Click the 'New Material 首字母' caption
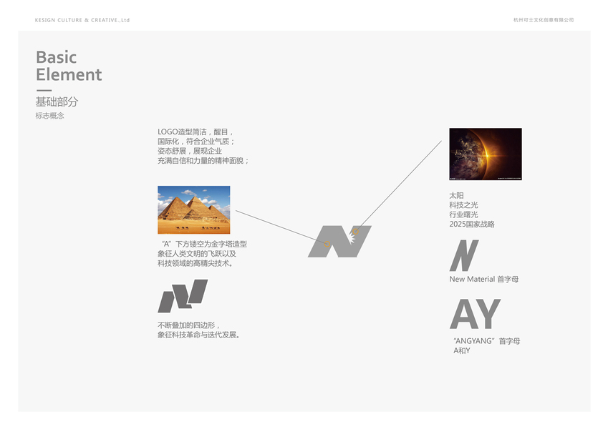This screenshot has width=608, height=429. 484,279
